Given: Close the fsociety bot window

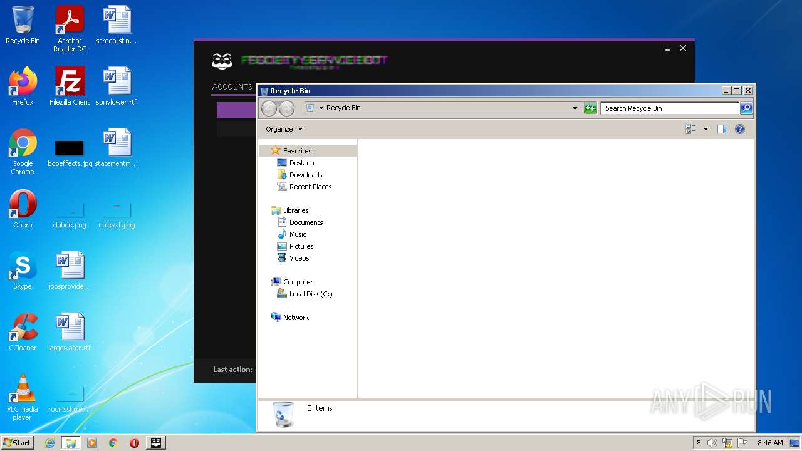Looking at the screenshot, I should click(x=683, y=48).
